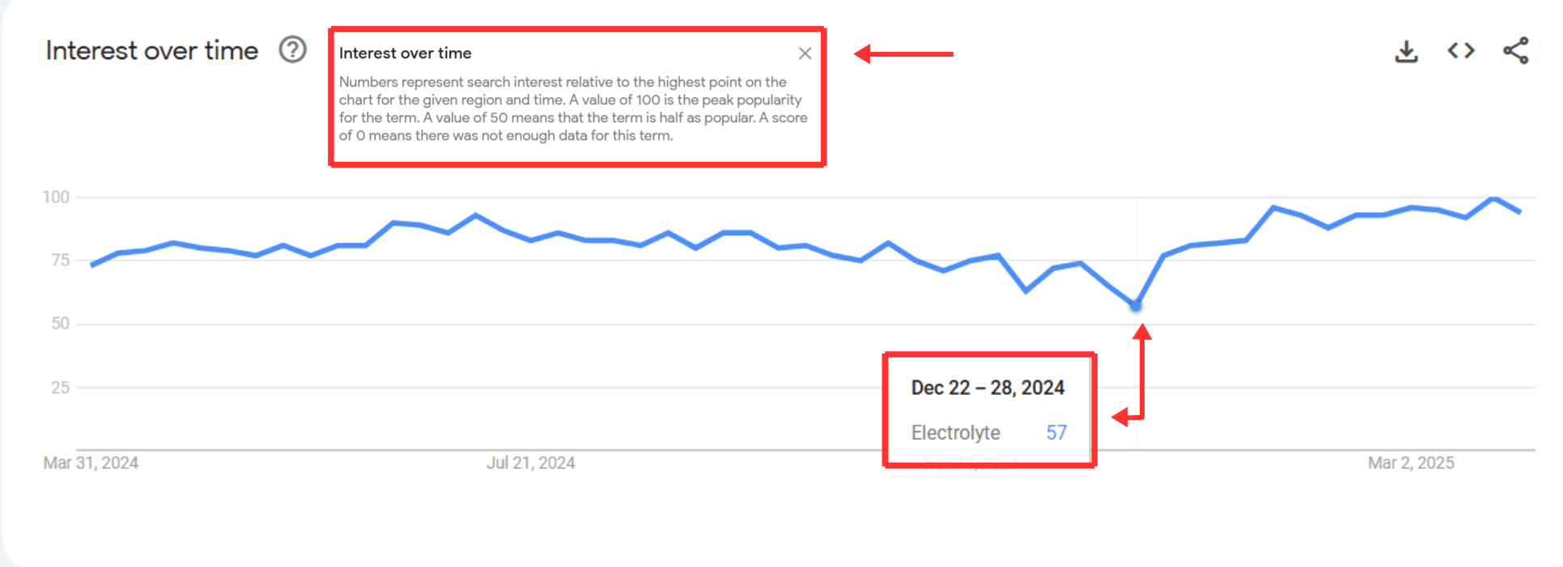This screenshot has height=567, width=1563.
Task: Click the "Mar 2, 2025" axis date label
Action: tap(1411, 463)
